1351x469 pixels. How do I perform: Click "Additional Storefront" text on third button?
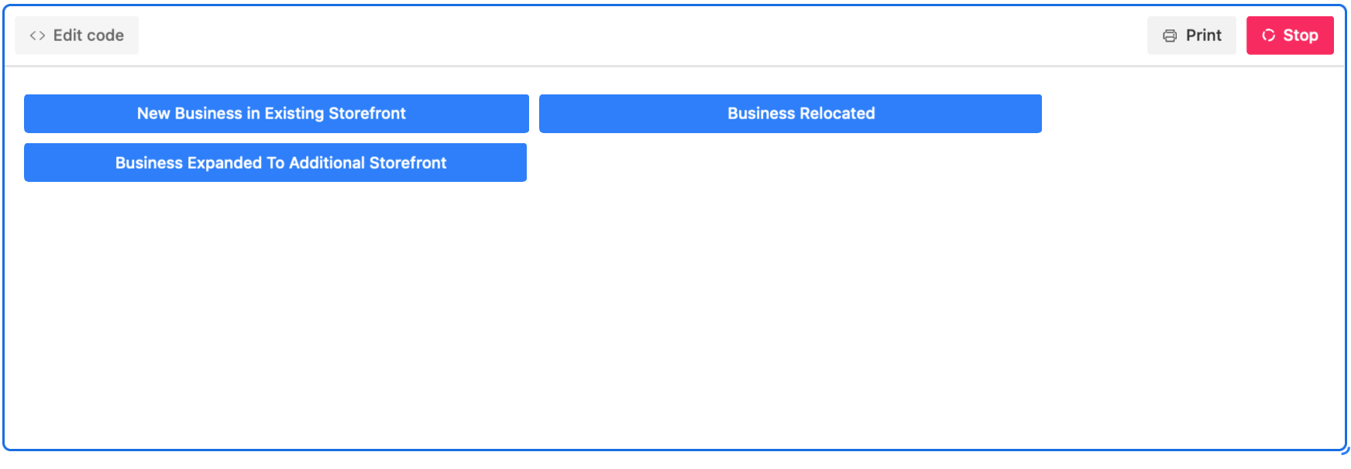pyautogui.click(x=367, y=163)
